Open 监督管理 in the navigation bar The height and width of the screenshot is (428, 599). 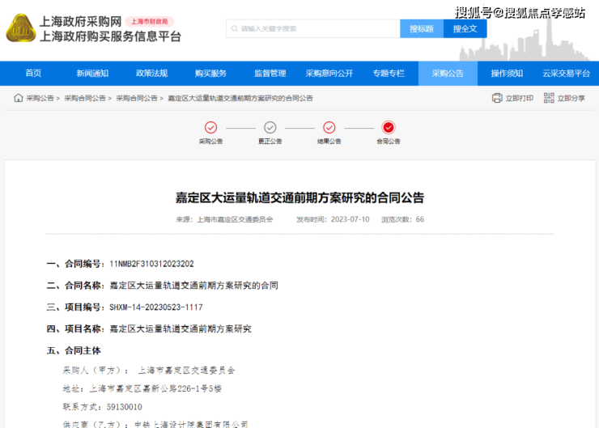click(270, 74)
